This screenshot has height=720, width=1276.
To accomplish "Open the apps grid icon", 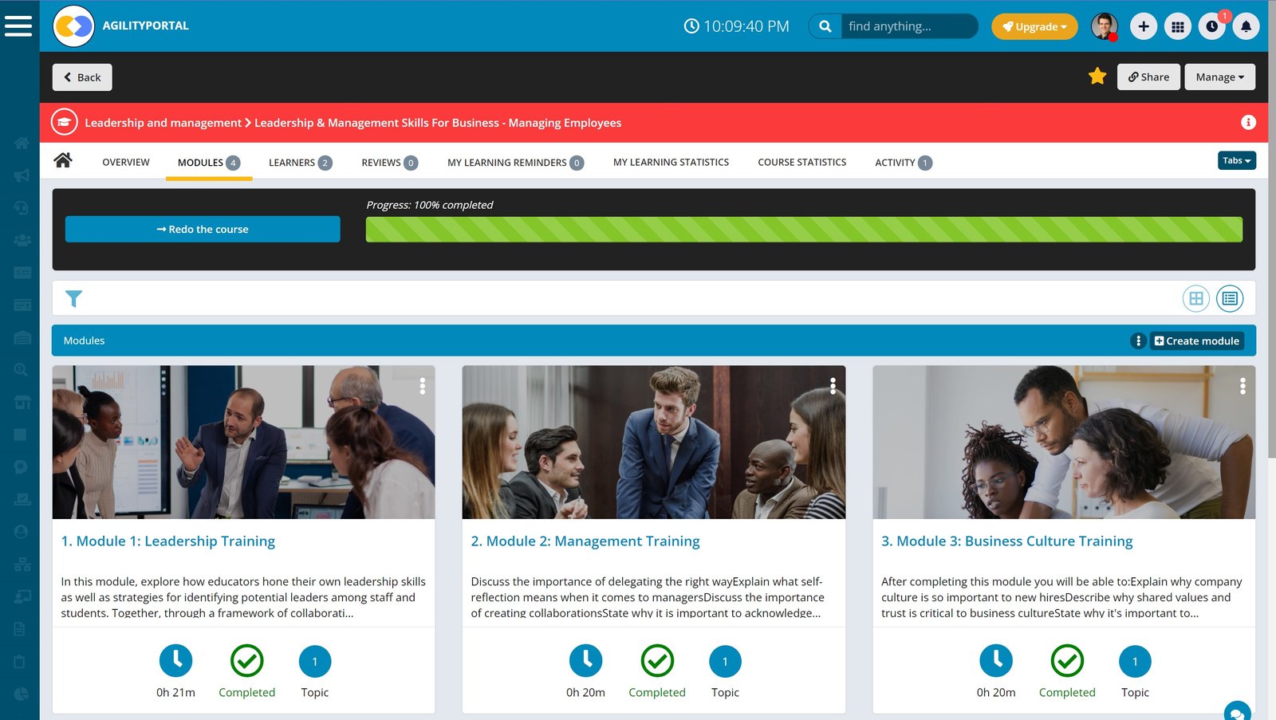I will point(1177,26).
